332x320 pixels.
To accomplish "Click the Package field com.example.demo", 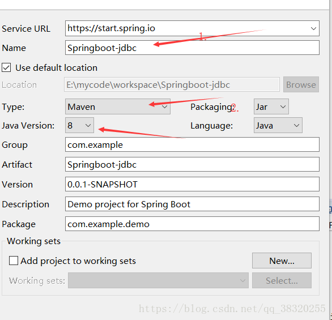I will [x=192, y=224].
